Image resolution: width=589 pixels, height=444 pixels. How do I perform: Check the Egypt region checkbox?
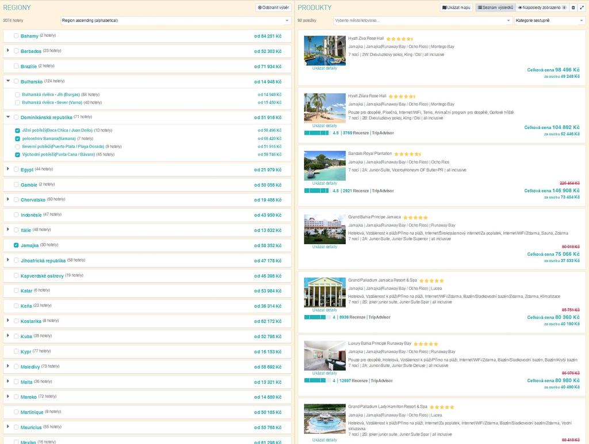click(16, 169)
